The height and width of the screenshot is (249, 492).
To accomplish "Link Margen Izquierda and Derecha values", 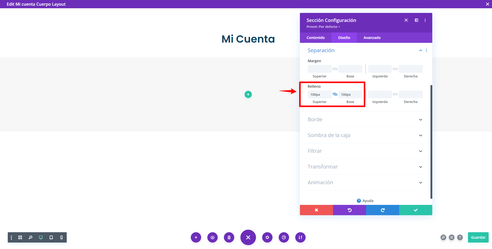I will (395, 69).
